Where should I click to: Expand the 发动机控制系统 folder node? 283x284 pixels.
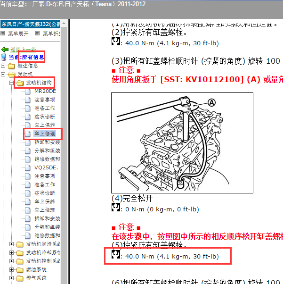[x=11, y=261]
